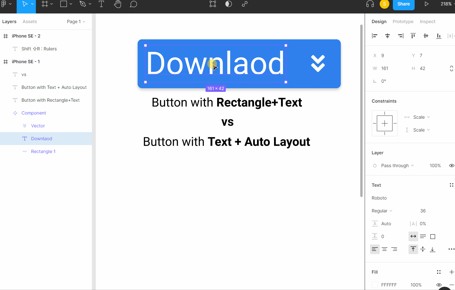This screenshot has width=455, height=290.
Task: Set text align left
Action: click(x=375, y=249)
